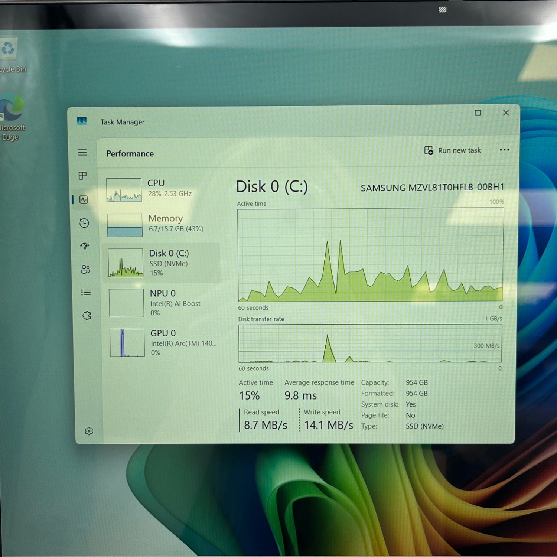Open the Task Manager navigation hamburger menu
Viewport: 557px width, 557px height.
pyautogui.click(x=82, y=153)
